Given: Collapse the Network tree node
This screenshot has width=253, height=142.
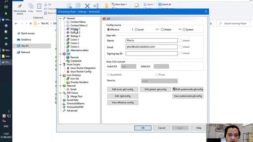Looking at the screenshot, I should point(60,86).
